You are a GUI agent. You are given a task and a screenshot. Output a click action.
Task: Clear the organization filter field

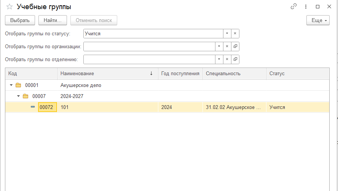pyautogui.click(x=227, y=46)
